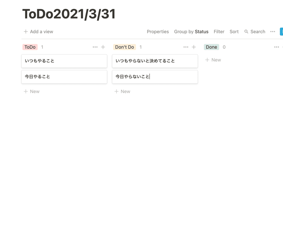Click New under Done column
Image resolution: width=283 pixels, height=227 pixels.
(213, 60)
